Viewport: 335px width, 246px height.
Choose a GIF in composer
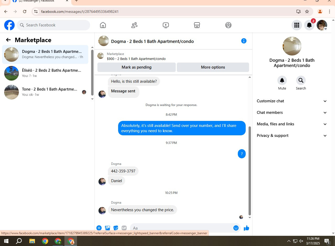[x=124, y=228]
